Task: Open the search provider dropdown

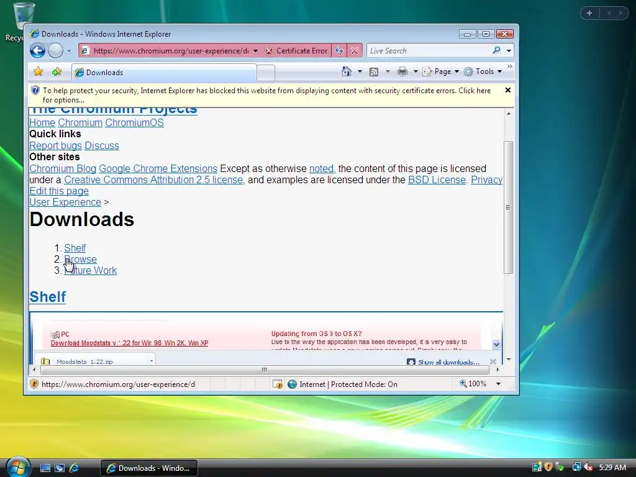Action: point(509,51)
